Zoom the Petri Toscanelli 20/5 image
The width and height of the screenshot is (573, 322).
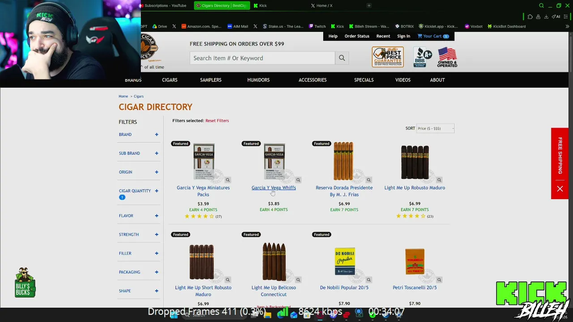point(439,280)
